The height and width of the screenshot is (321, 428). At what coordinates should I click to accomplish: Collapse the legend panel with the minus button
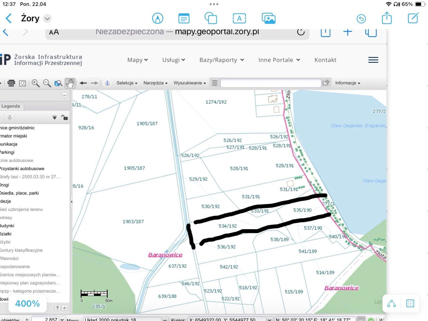65,95
